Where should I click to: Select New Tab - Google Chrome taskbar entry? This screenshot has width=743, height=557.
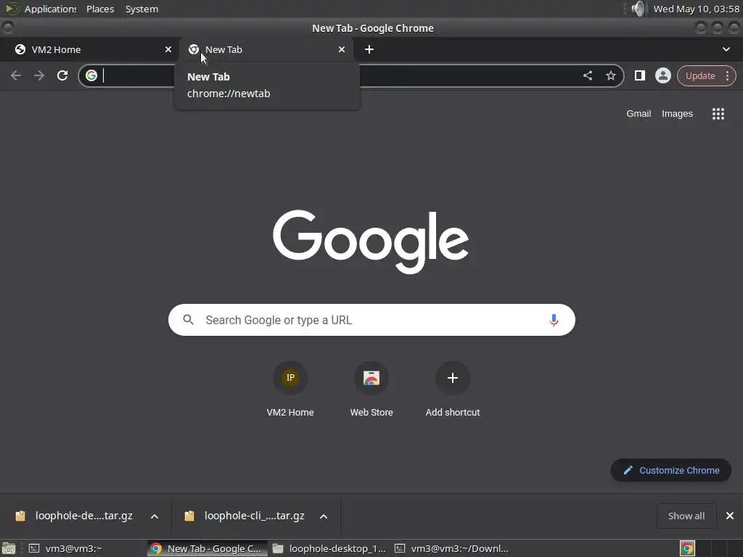(x=208, y=548)
